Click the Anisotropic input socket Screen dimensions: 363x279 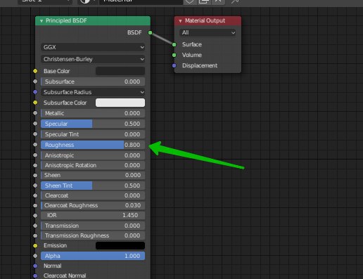(x=35, y=155)
